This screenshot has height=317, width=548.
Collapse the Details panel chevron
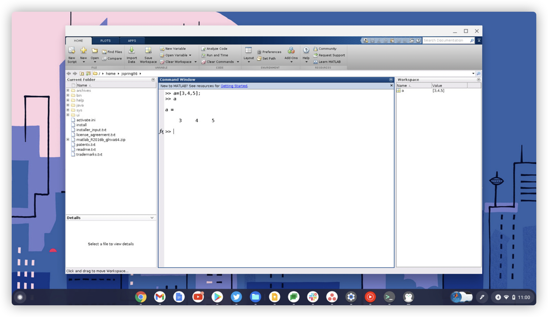152,218
